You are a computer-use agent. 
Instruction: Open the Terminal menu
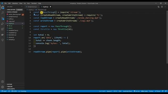[x=34, y=3]
